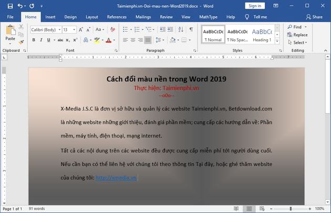Align text left

126,40
